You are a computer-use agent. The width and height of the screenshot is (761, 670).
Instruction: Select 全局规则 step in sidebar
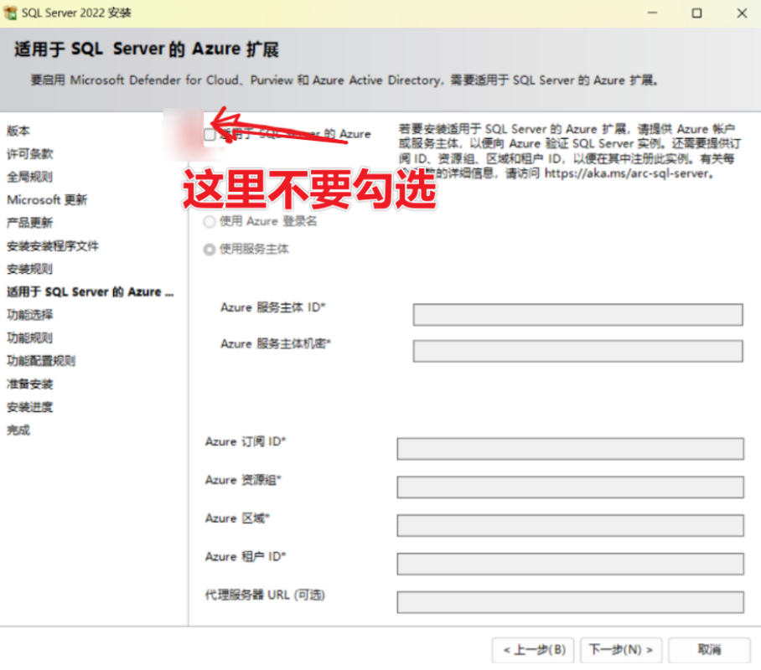(29, 177)
